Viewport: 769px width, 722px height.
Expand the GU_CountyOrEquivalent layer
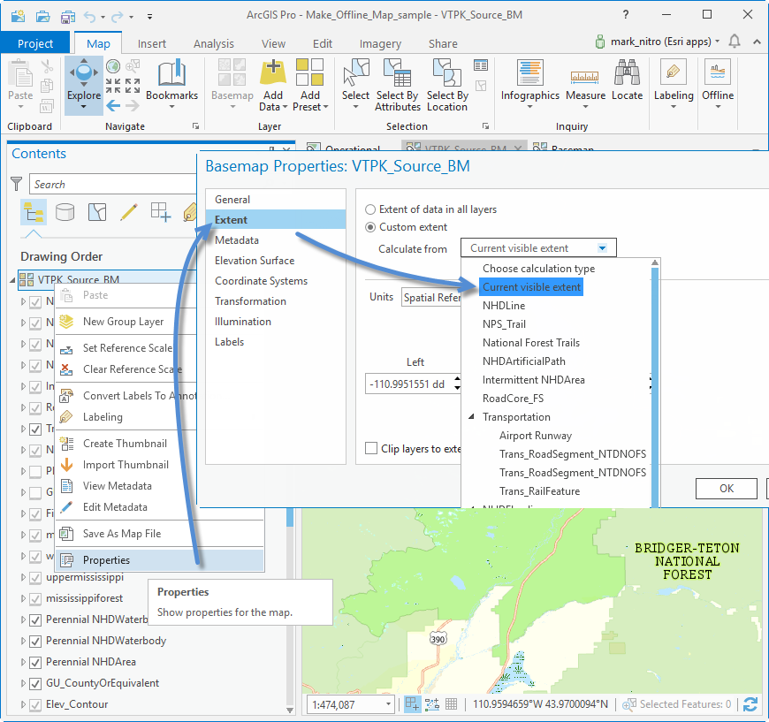click(x=23, y=683)
